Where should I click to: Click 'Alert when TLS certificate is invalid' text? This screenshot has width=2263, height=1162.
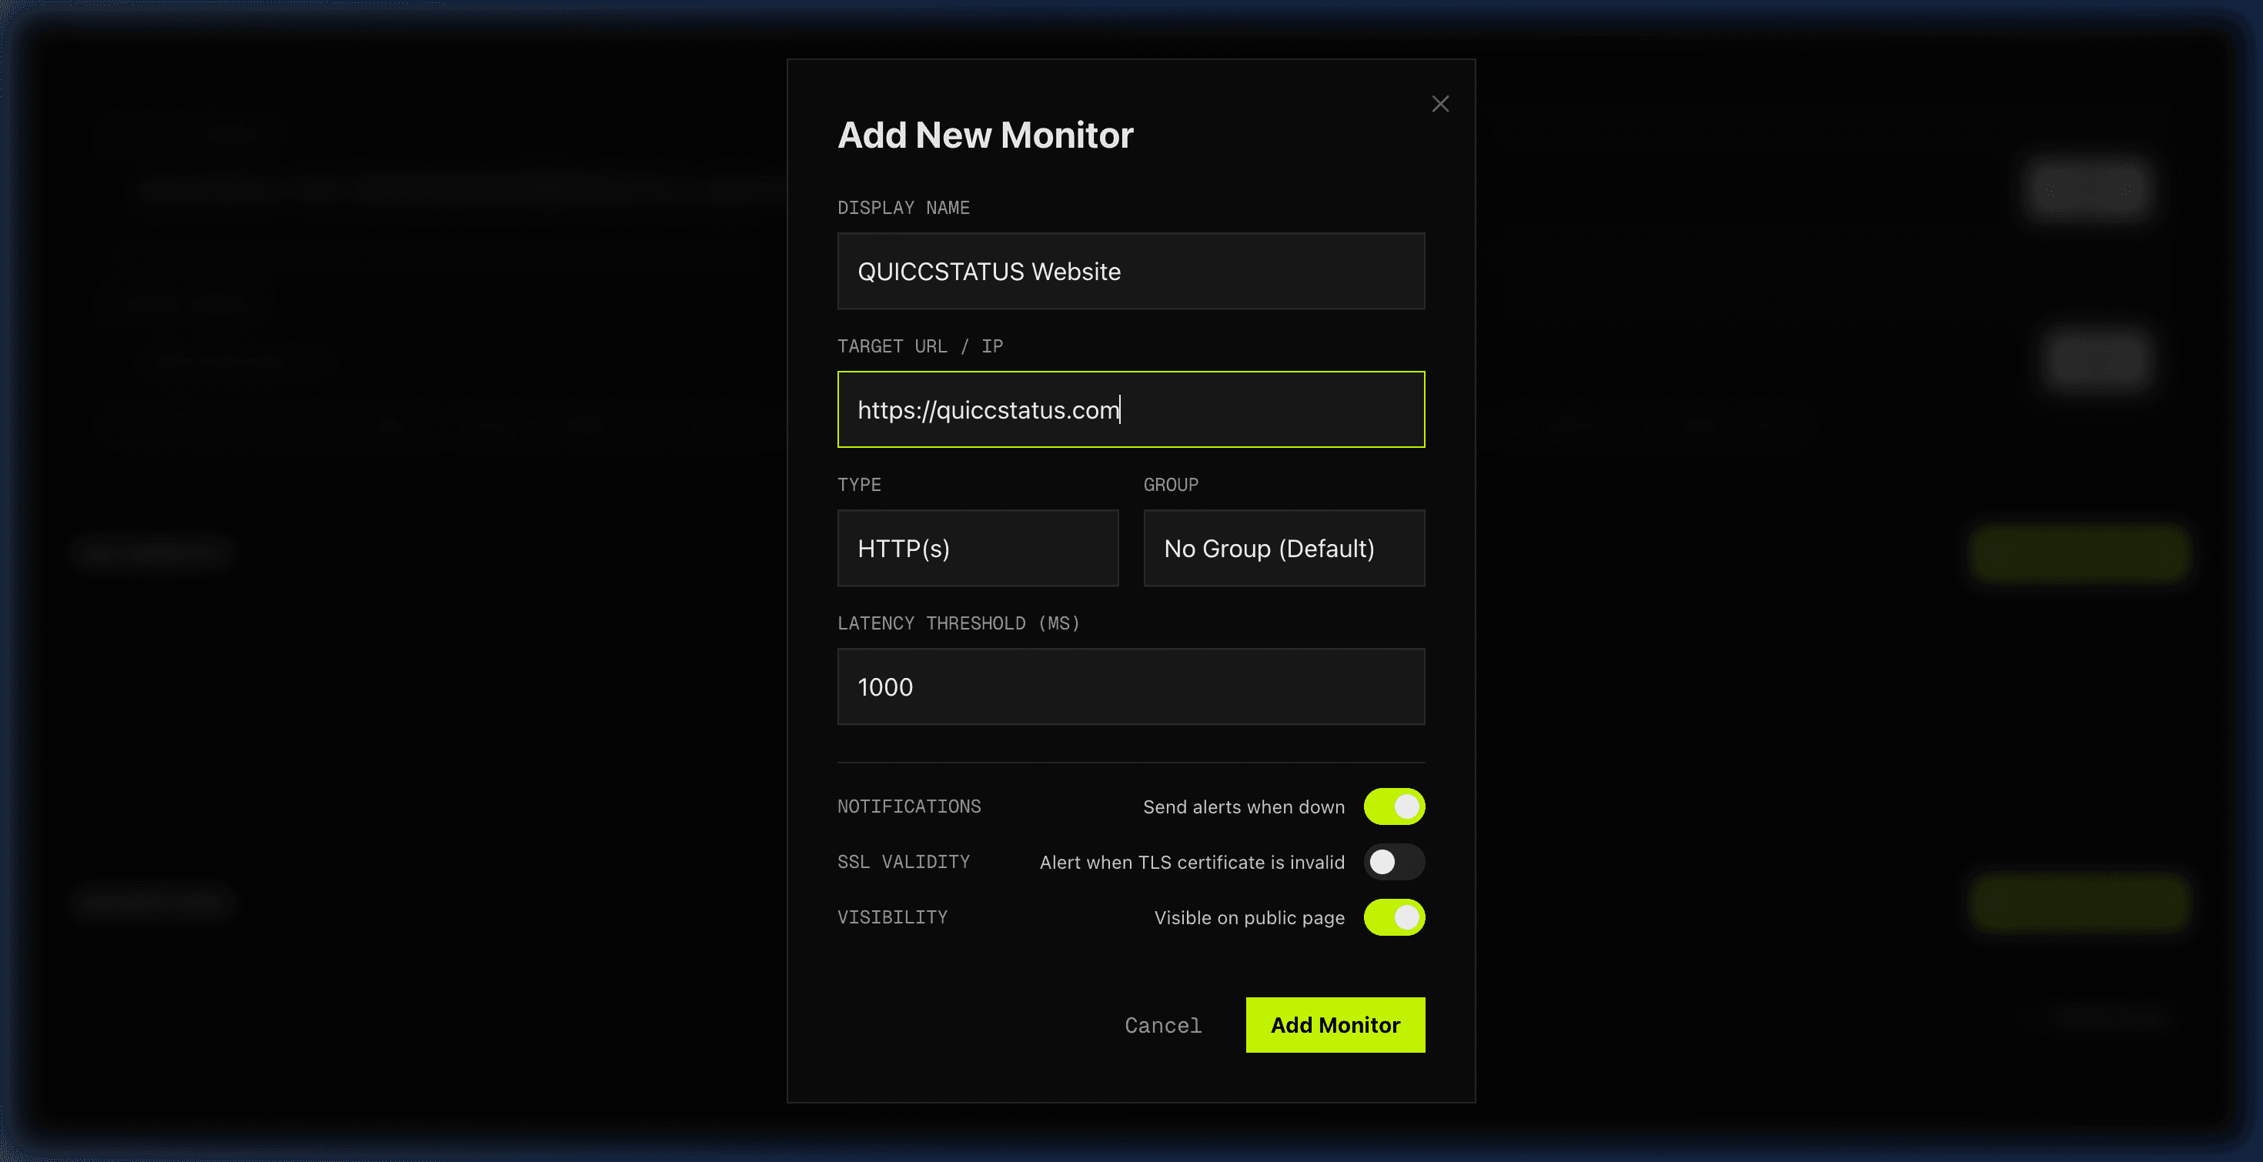click(1192, 863)
